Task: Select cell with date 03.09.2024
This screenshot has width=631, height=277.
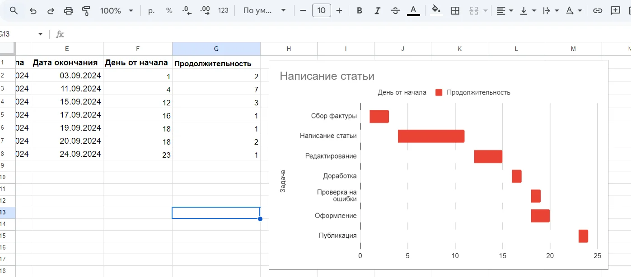Action: tap(67, 76)
